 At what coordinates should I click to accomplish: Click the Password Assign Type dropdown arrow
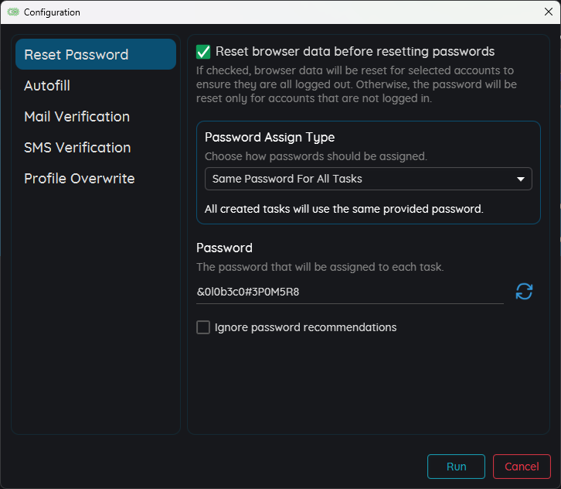click(520, 179)
